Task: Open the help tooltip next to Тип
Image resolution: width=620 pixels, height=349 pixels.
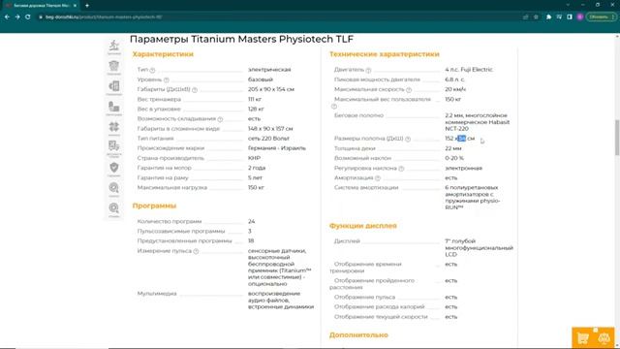Action: pos(152,70)
